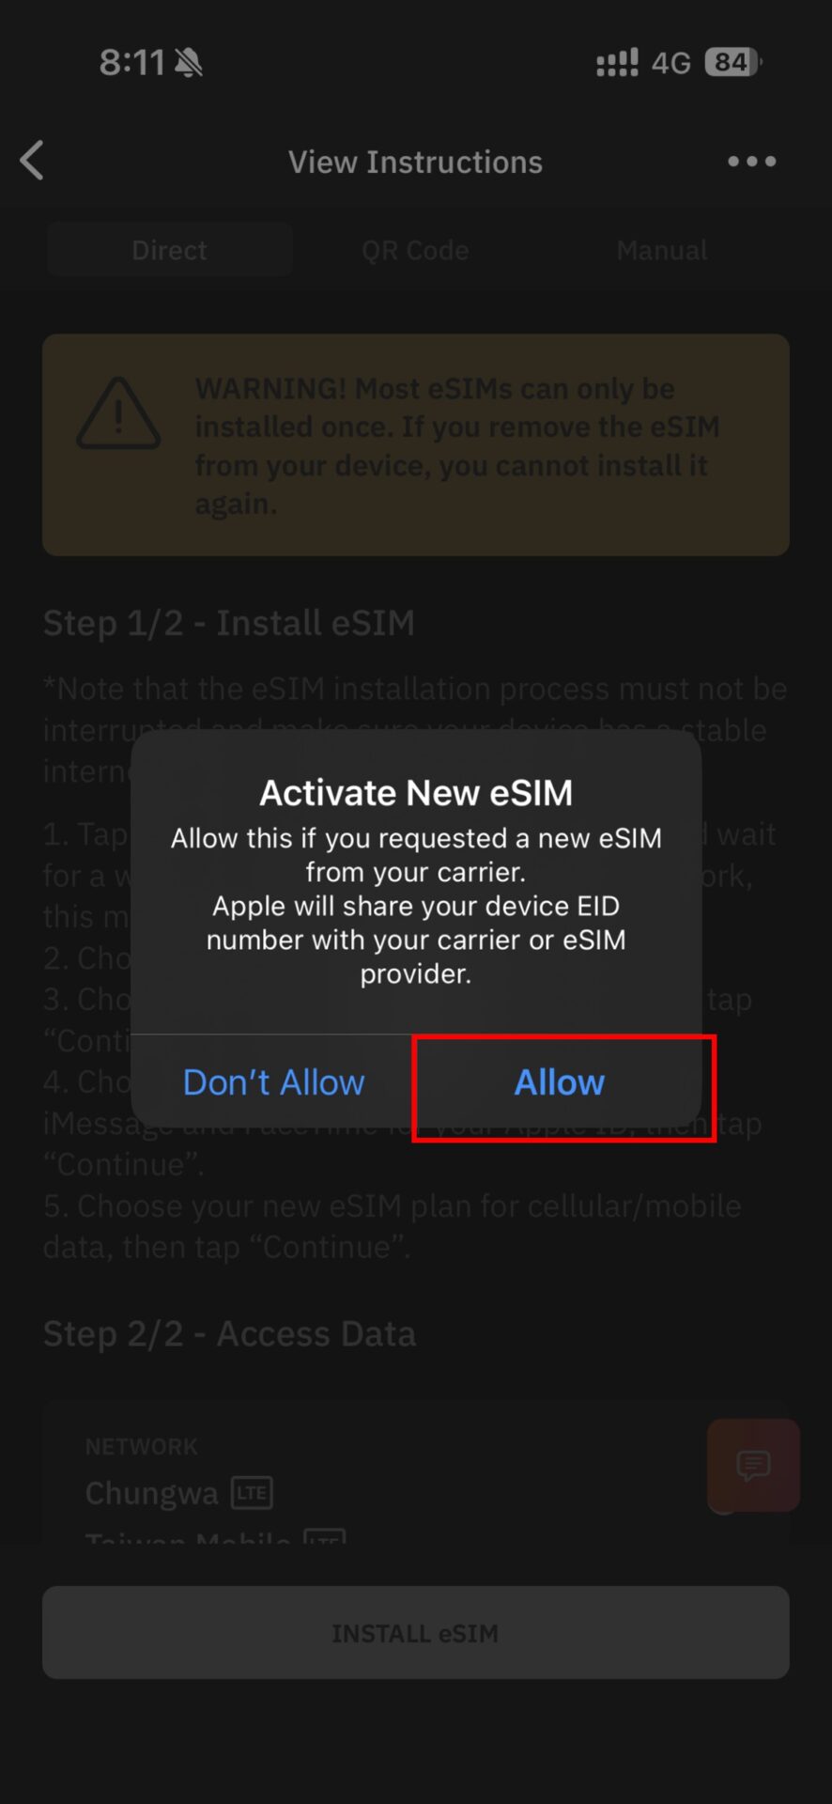The height and width of the screenshot is (1804, 832).
Task: Tap the cellular signal bars icon
Action: pos(617,62)
